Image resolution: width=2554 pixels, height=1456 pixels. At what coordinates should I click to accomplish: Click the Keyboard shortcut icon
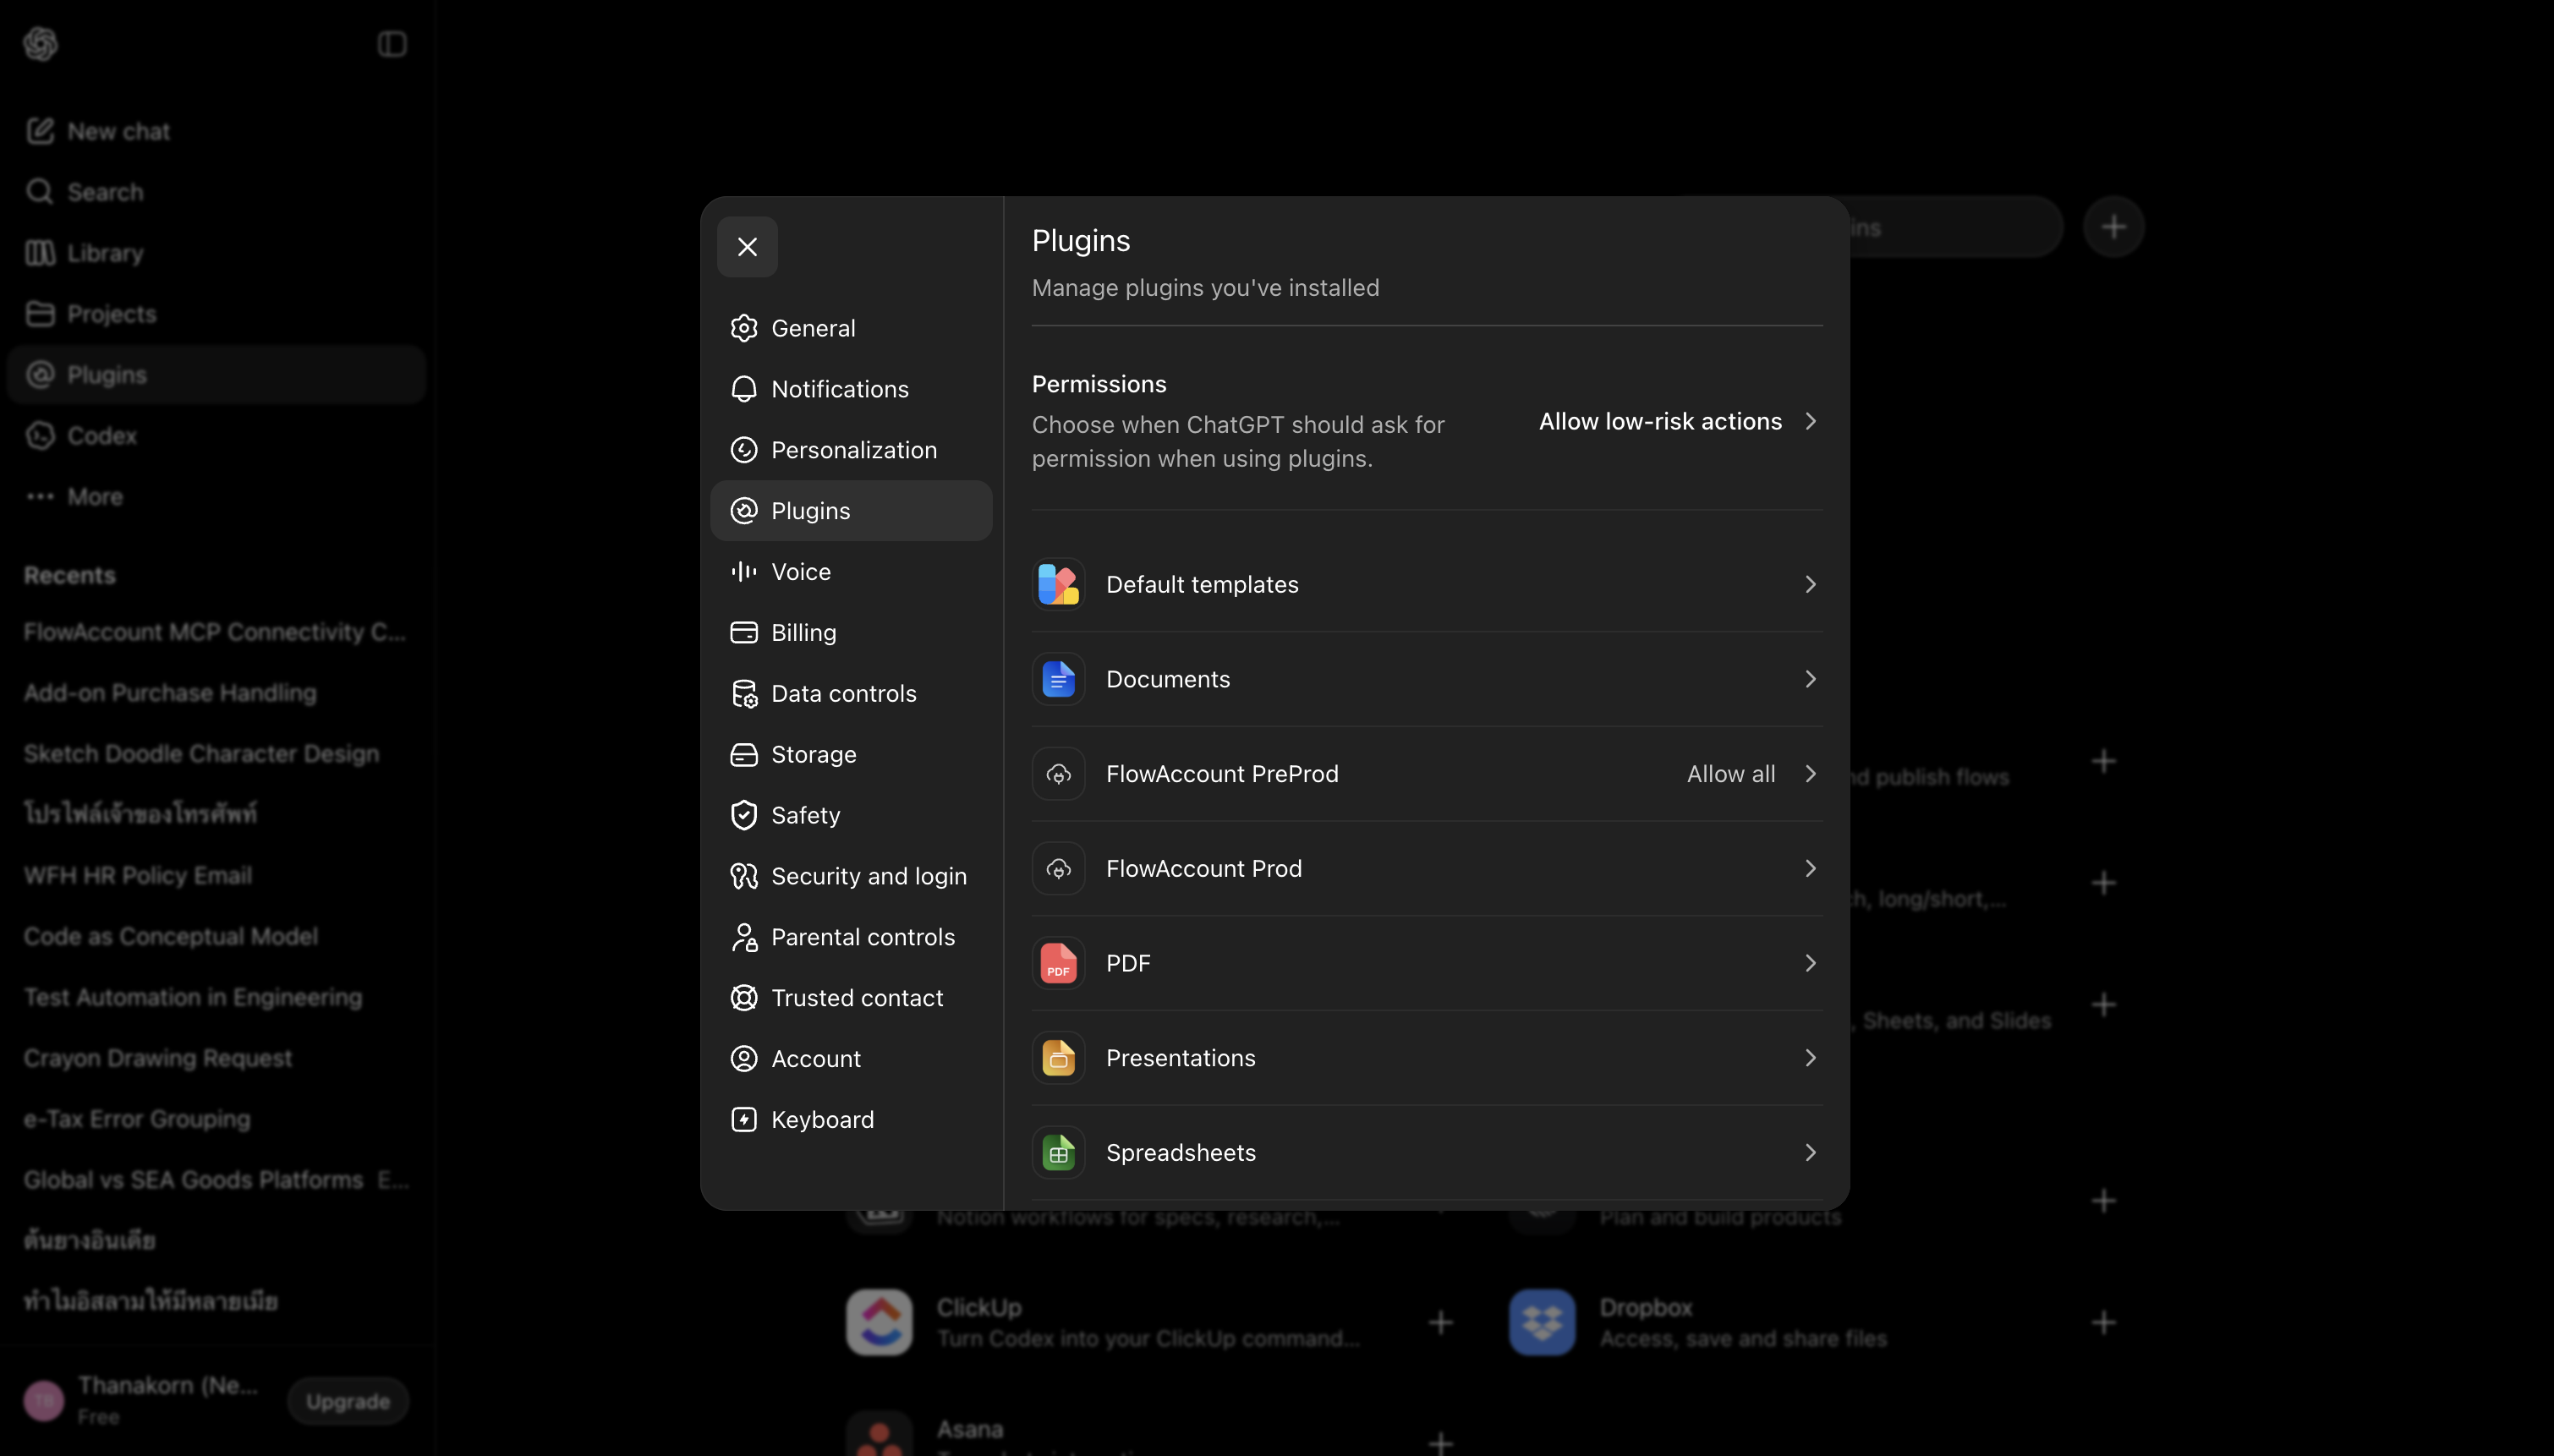tap(744, 1120)
